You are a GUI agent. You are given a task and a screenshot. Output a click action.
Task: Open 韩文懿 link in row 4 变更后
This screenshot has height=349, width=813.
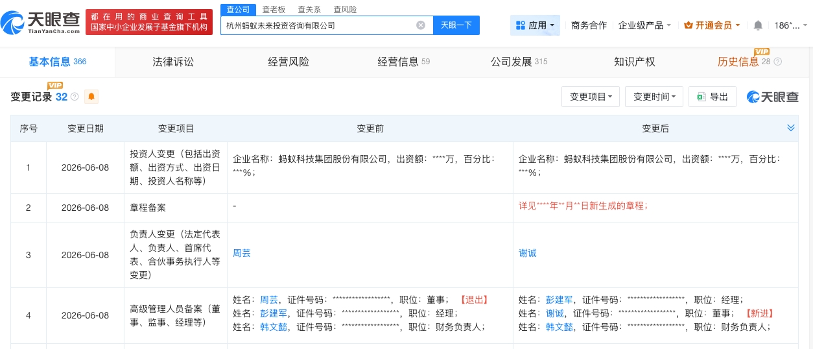point(560,327)
